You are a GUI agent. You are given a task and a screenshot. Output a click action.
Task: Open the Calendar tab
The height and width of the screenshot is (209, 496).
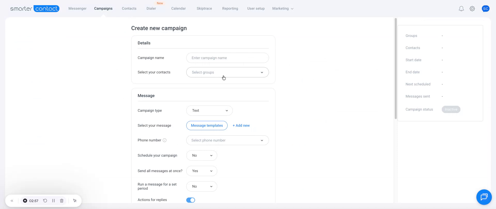pyautogui.click(x=179, y=9)
